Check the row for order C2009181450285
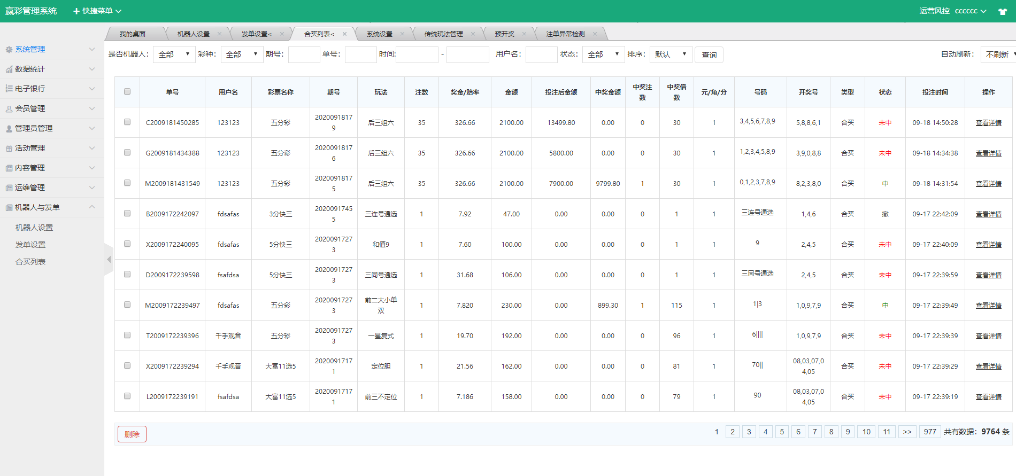This screenshot has width=1016, height=476. point(127,122)
